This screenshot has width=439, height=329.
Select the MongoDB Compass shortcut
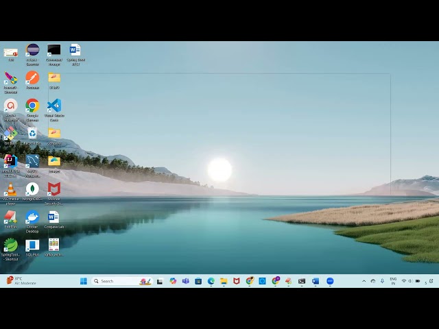pos(32,192)
